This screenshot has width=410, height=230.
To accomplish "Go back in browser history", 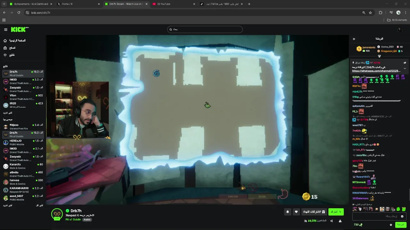I will point(4,12).
